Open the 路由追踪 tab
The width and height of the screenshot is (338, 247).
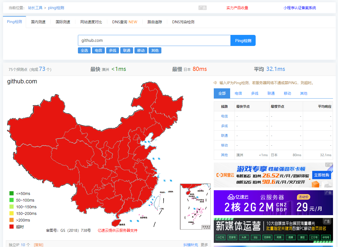155,22
